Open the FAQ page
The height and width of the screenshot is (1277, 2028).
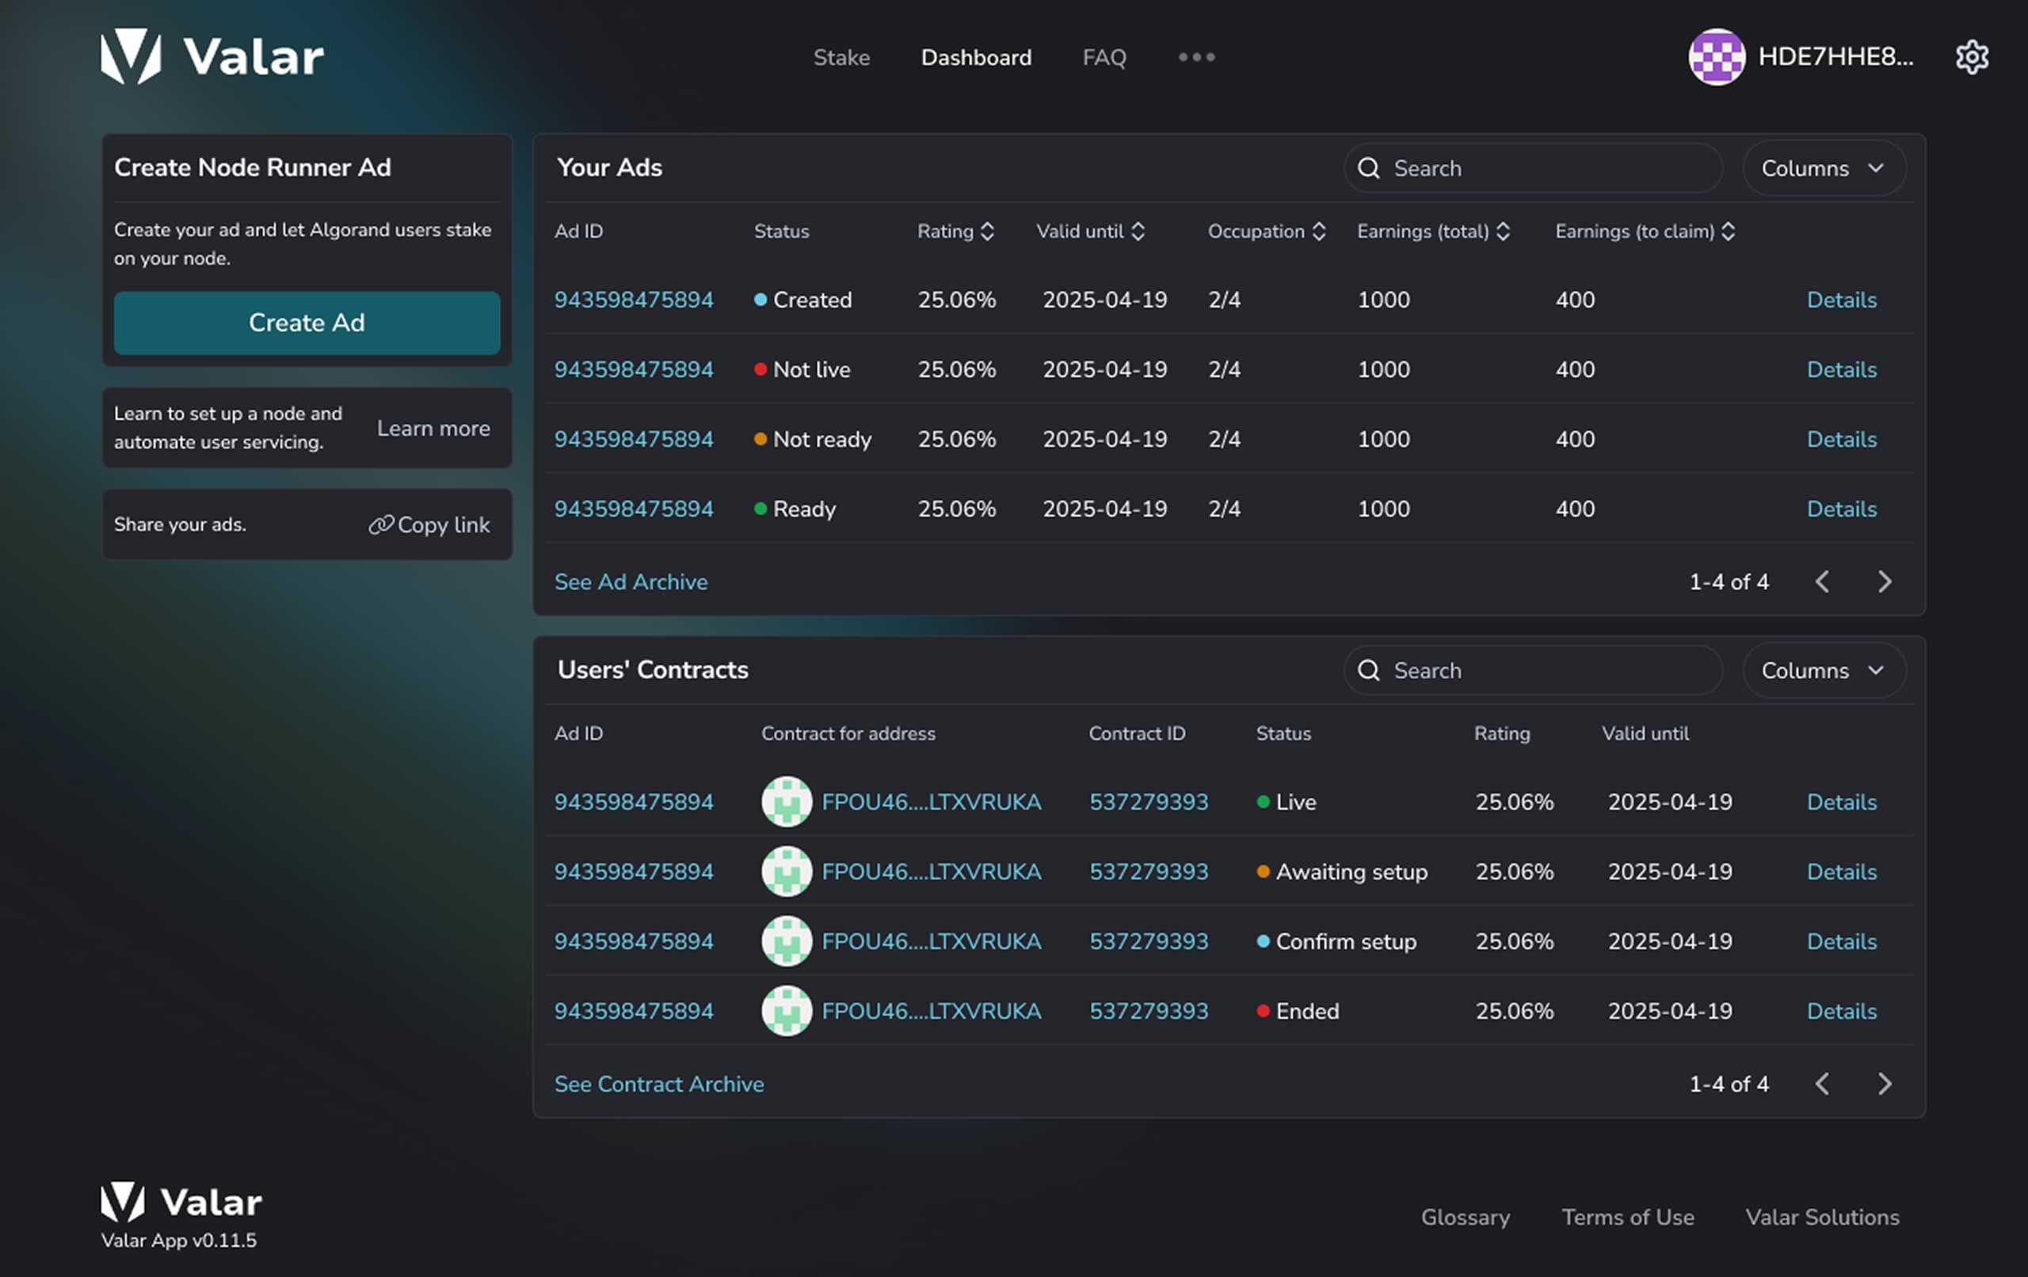point(1104,57)
